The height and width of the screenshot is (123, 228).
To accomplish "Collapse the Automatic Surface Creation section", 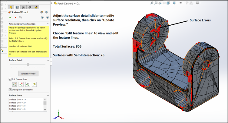I will pos(47,23).
